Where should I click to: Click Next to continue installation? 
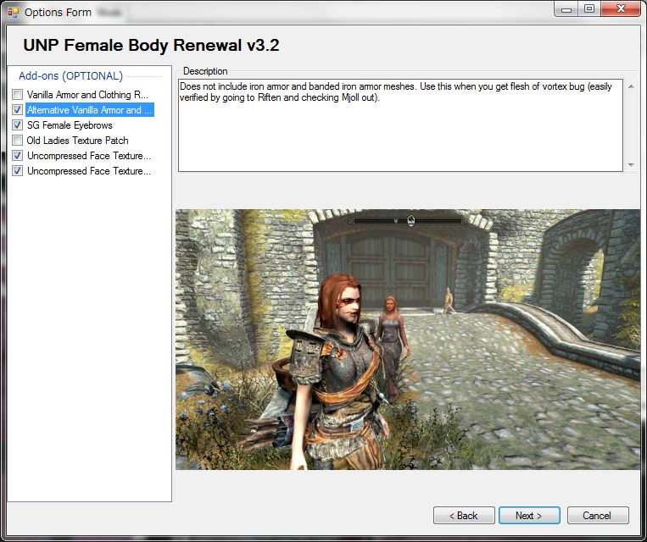coord(529,516)
